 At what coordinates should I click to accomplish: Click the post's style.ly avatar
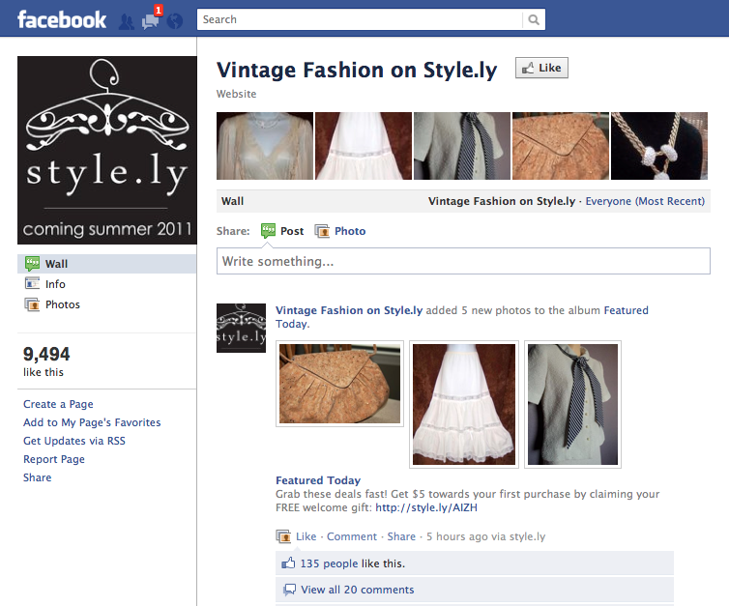click(242, 328)
